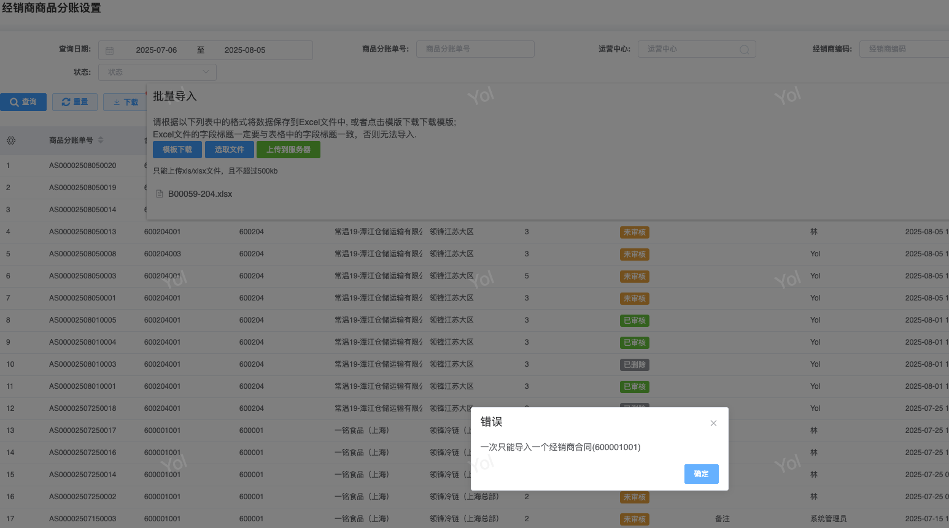Click 确定 in the error dialog
Viewport: 949px width, 528px height.
[701, 474]
